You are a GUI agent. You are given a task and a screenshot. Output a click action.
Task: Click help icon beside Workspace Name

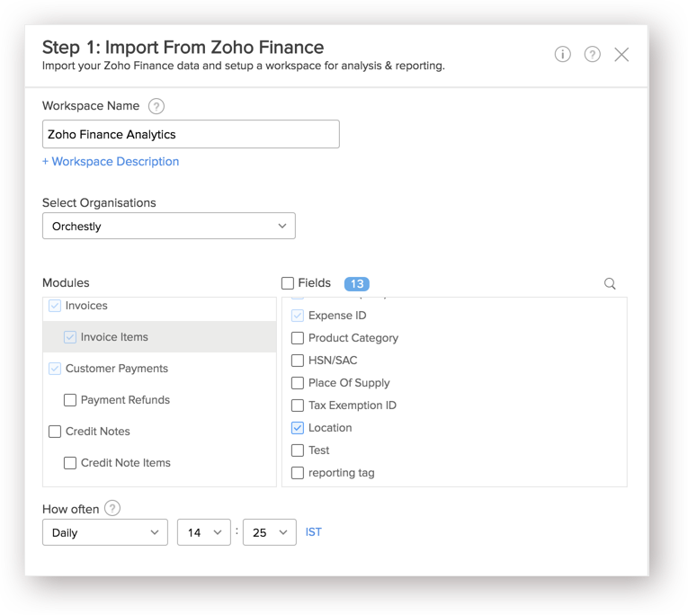tap(156, 106)
